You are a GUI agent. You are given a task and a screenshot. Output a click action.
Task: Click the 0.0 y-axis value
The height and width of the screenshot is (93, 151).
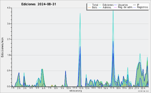click(x=9, y=86)
